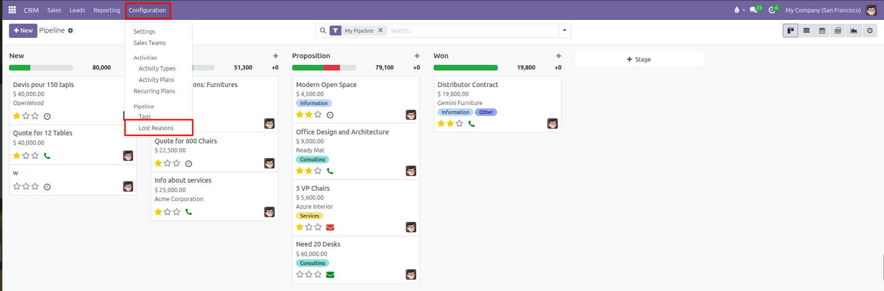Quick add a card in Proposition column
Viewport: 884px width, 291px height.
pyautogui.click(x=417, y=56)
